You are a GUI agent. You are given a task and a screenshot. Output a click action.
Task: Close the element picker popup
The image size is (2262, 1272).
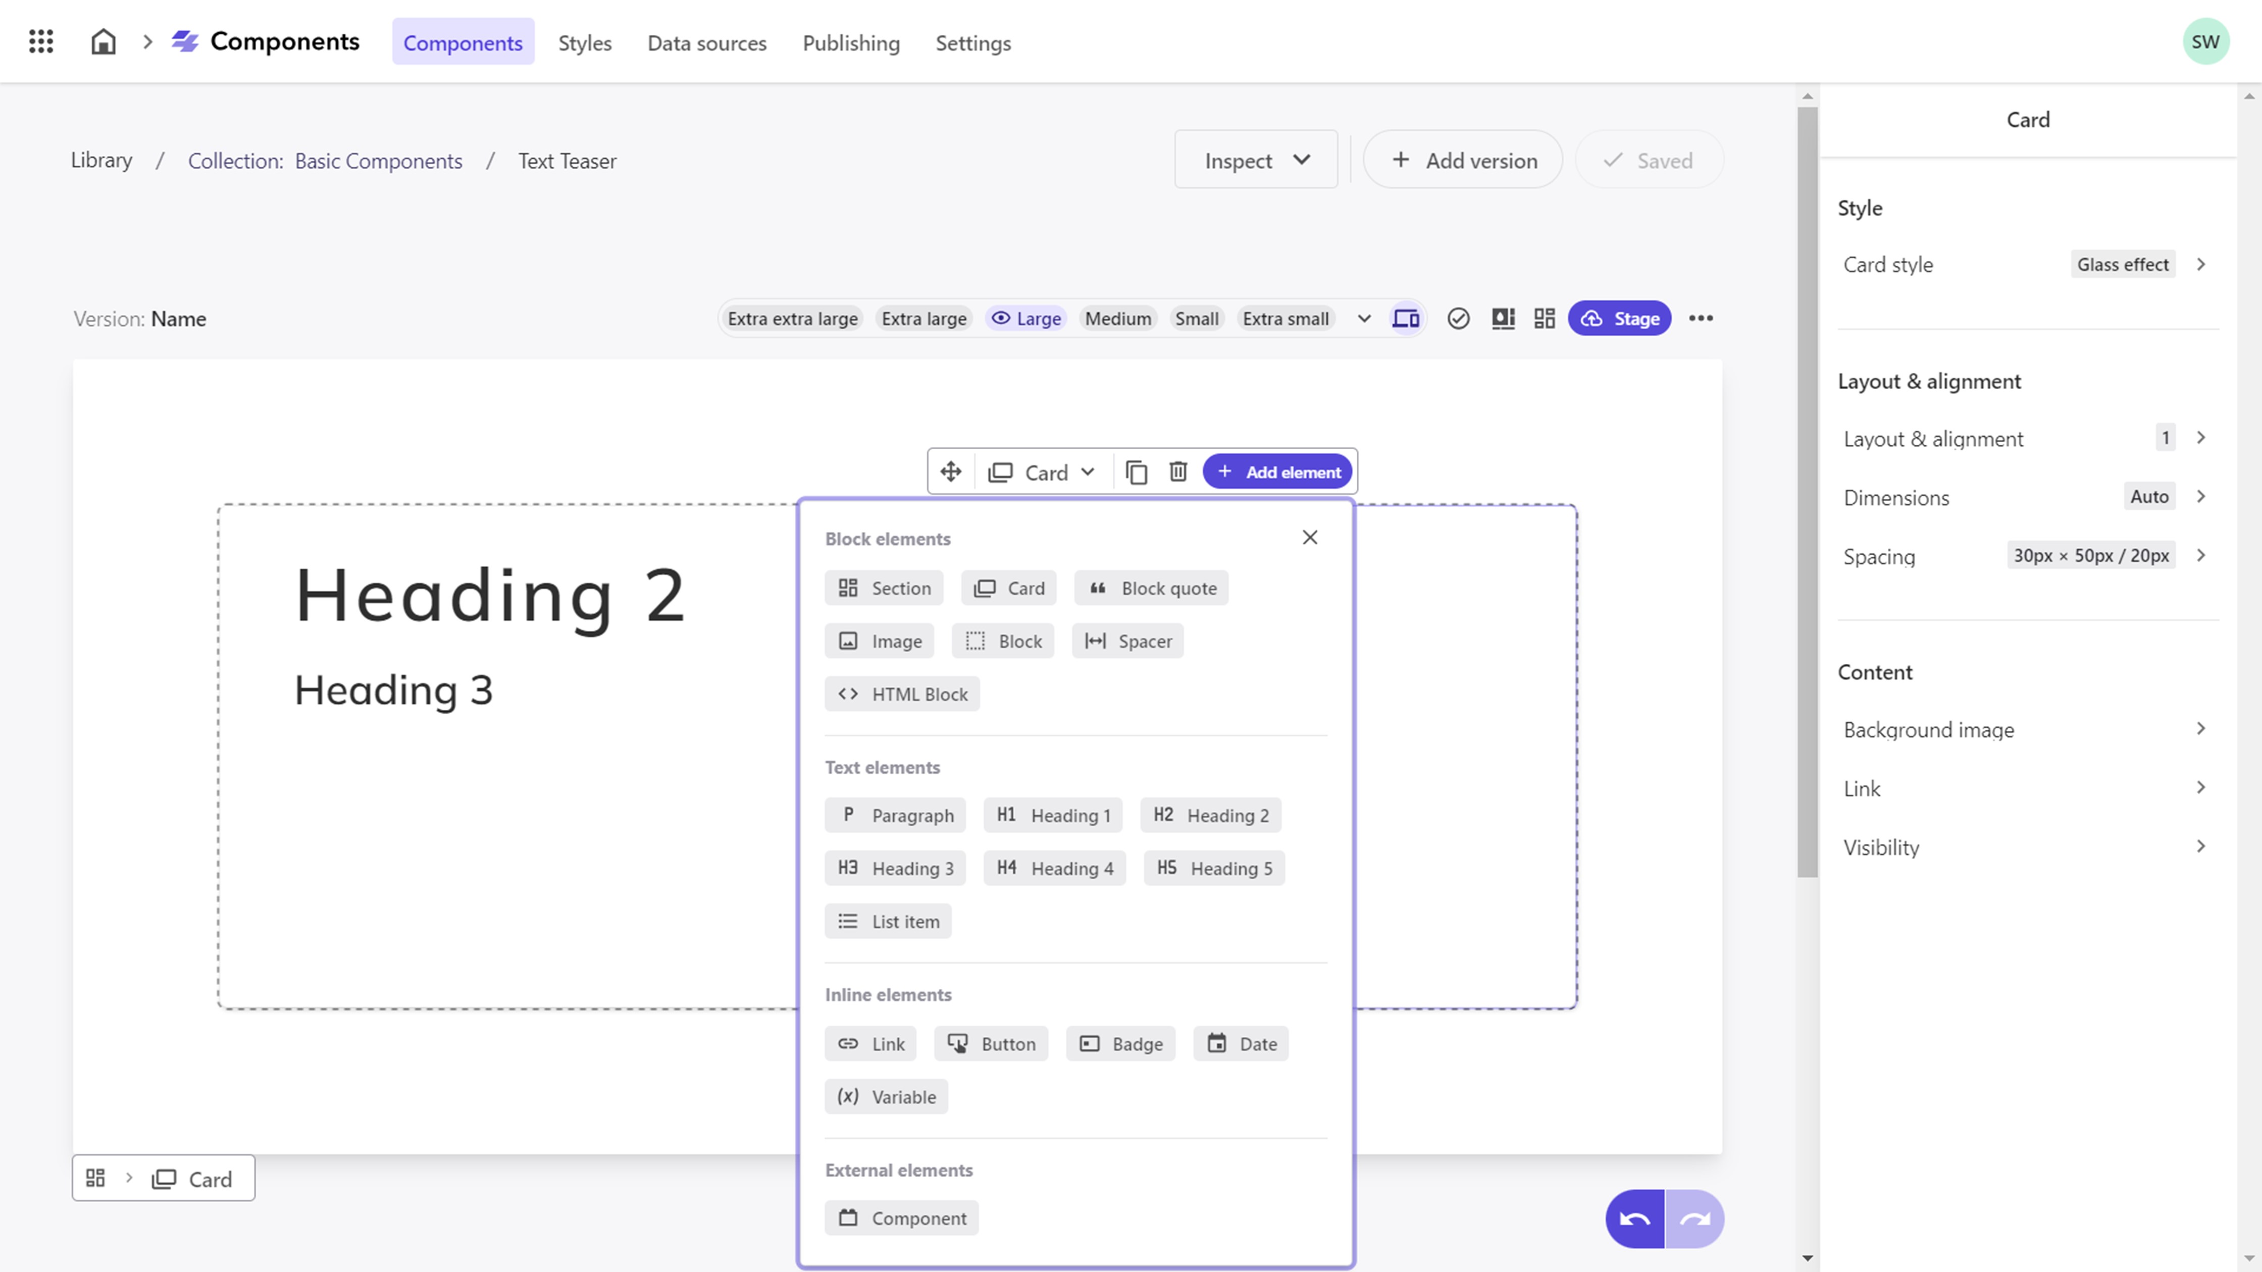(x=1309, y=537)
